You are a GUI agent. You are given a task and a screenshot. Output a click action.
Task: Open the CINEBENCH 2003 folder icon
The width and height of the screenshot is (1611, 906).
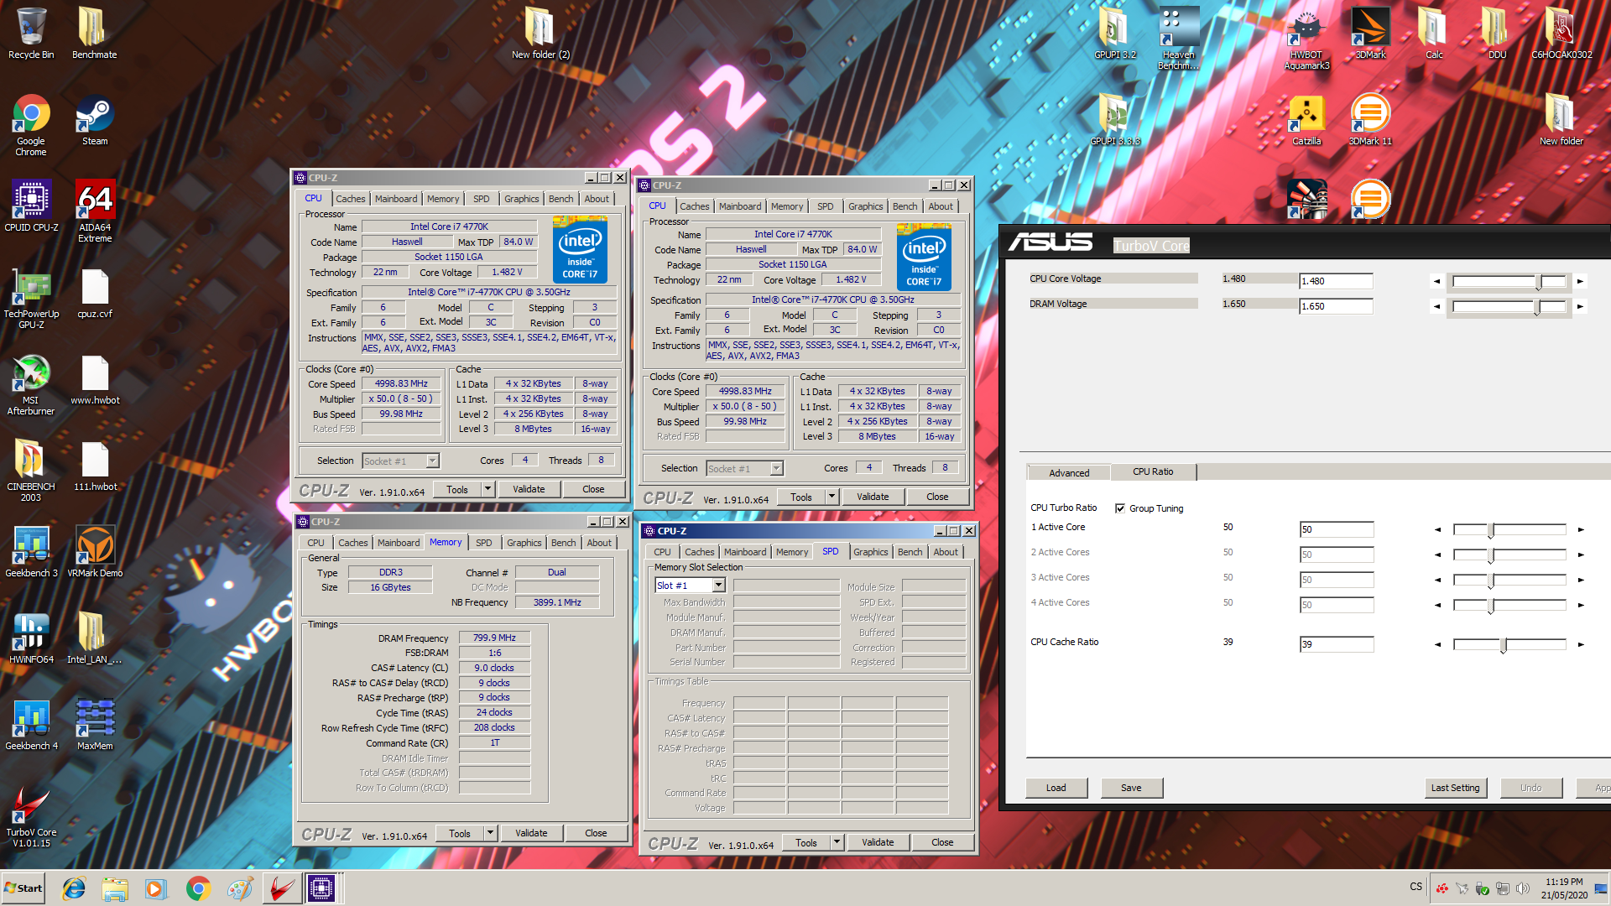[x=31, y=471]
